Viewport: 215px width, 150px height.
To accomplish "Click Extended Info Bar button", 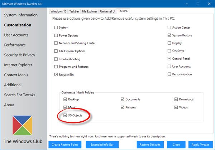I will pyautogui.click(x=102, y=145).
